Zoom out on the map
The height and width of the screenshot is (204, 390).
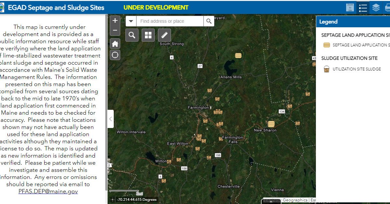click(x=115, y=31)
